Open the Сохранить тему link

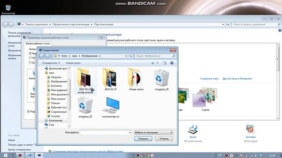click(209, 79)
